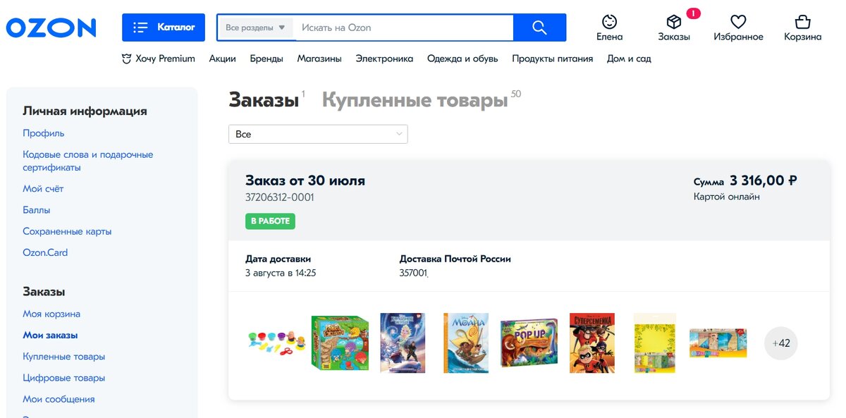
Task: Open Мои сообщения sidebar link
Action: click(59, 399)
